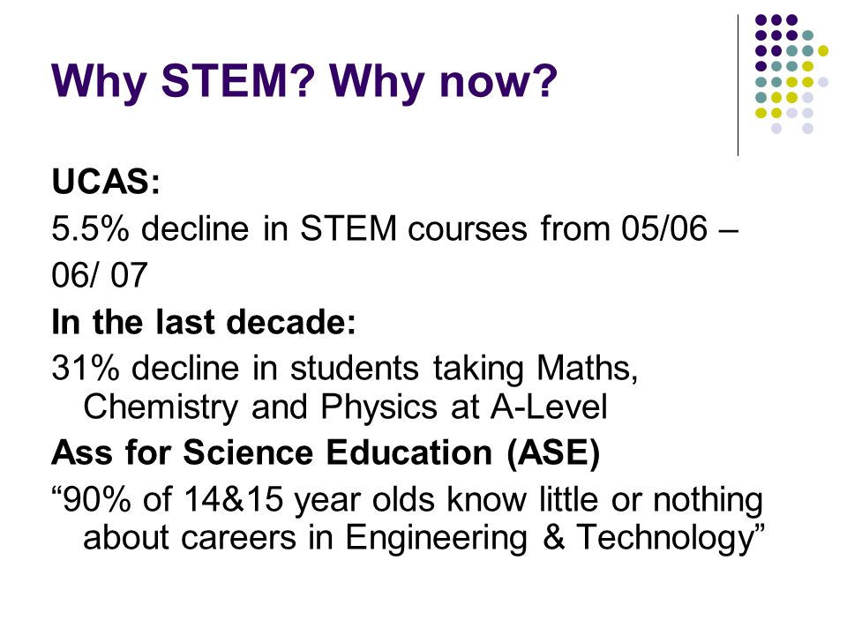847x635 pixels.
Task: Click the yellow dot at the right edge of decoration
Action: (x=823, y=51)
